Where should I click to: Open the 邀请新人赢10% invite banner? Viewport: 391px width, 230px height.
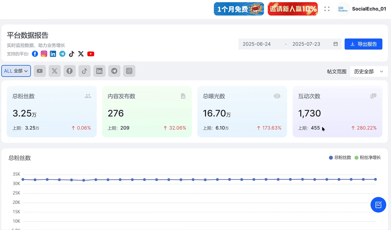pos(293,9)
